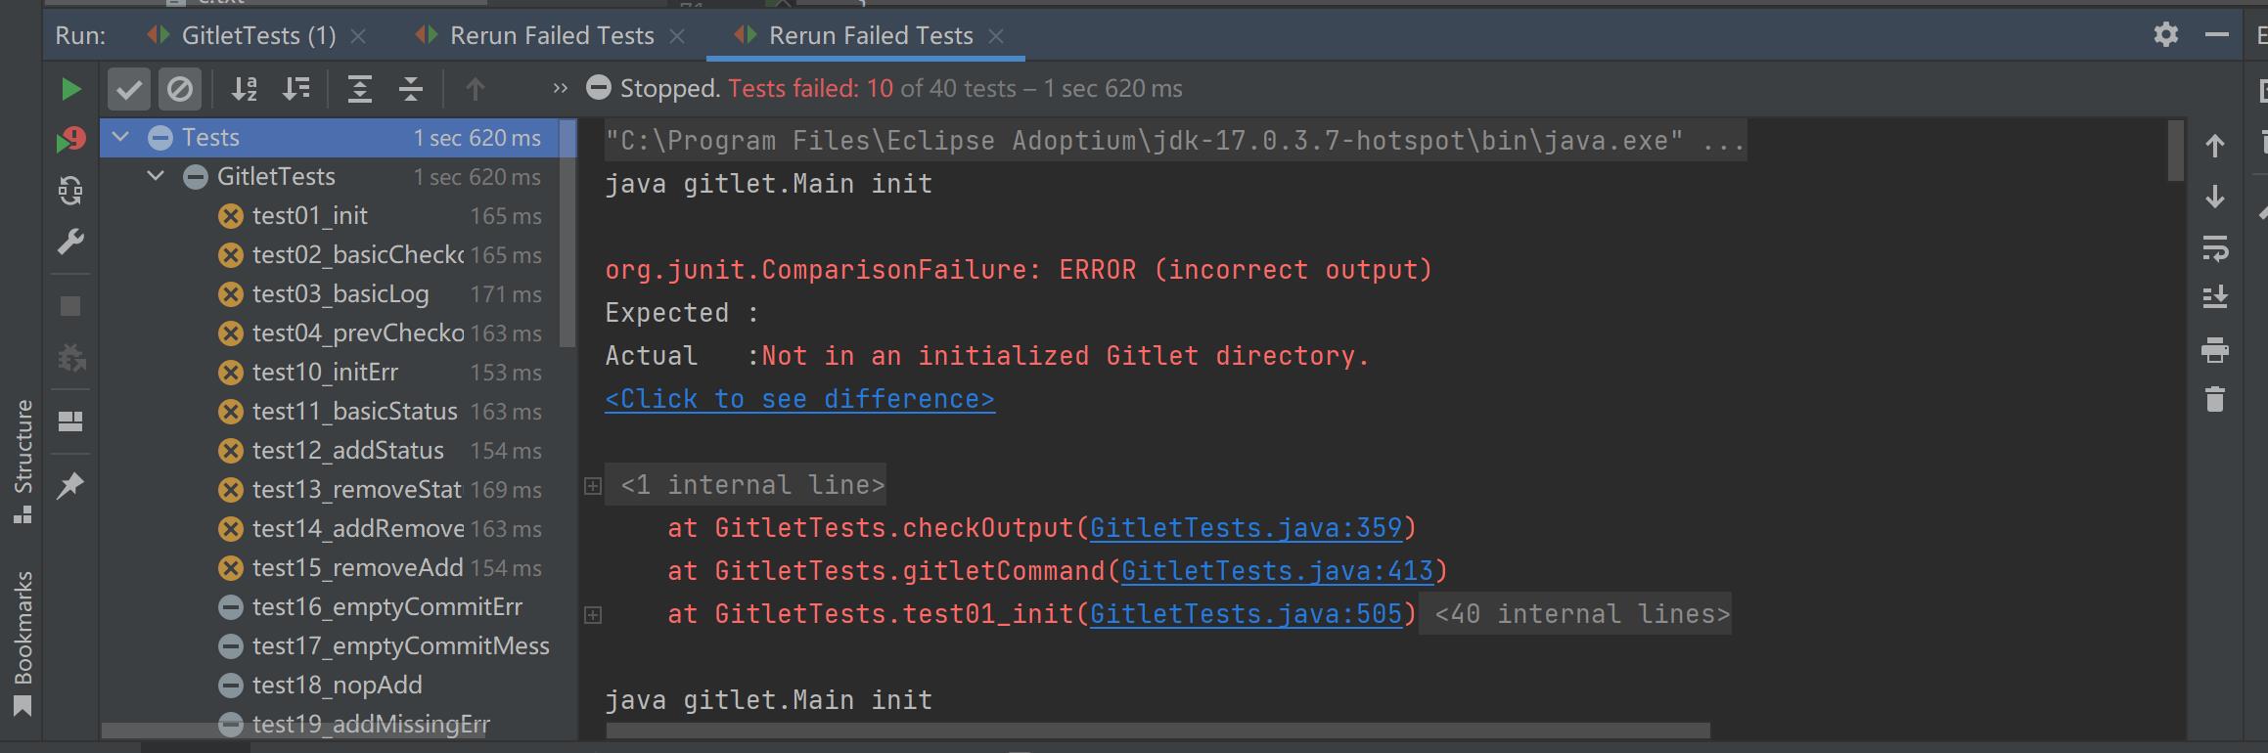Toggle Show Ignored tests button
This screenshot has width=2268, height=753.
180,90
